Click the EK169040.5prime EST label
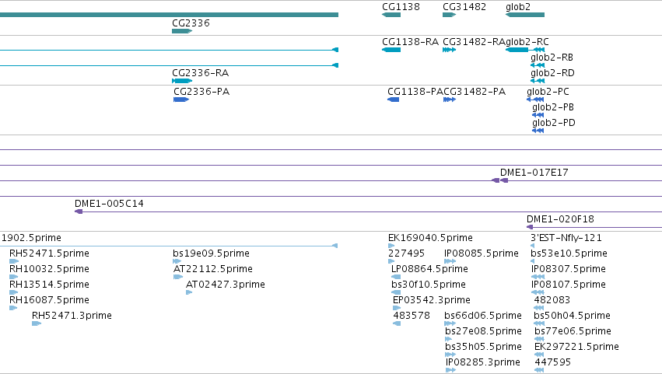The height and width of the screenshot is (374, 662). [x=430, y=238]
